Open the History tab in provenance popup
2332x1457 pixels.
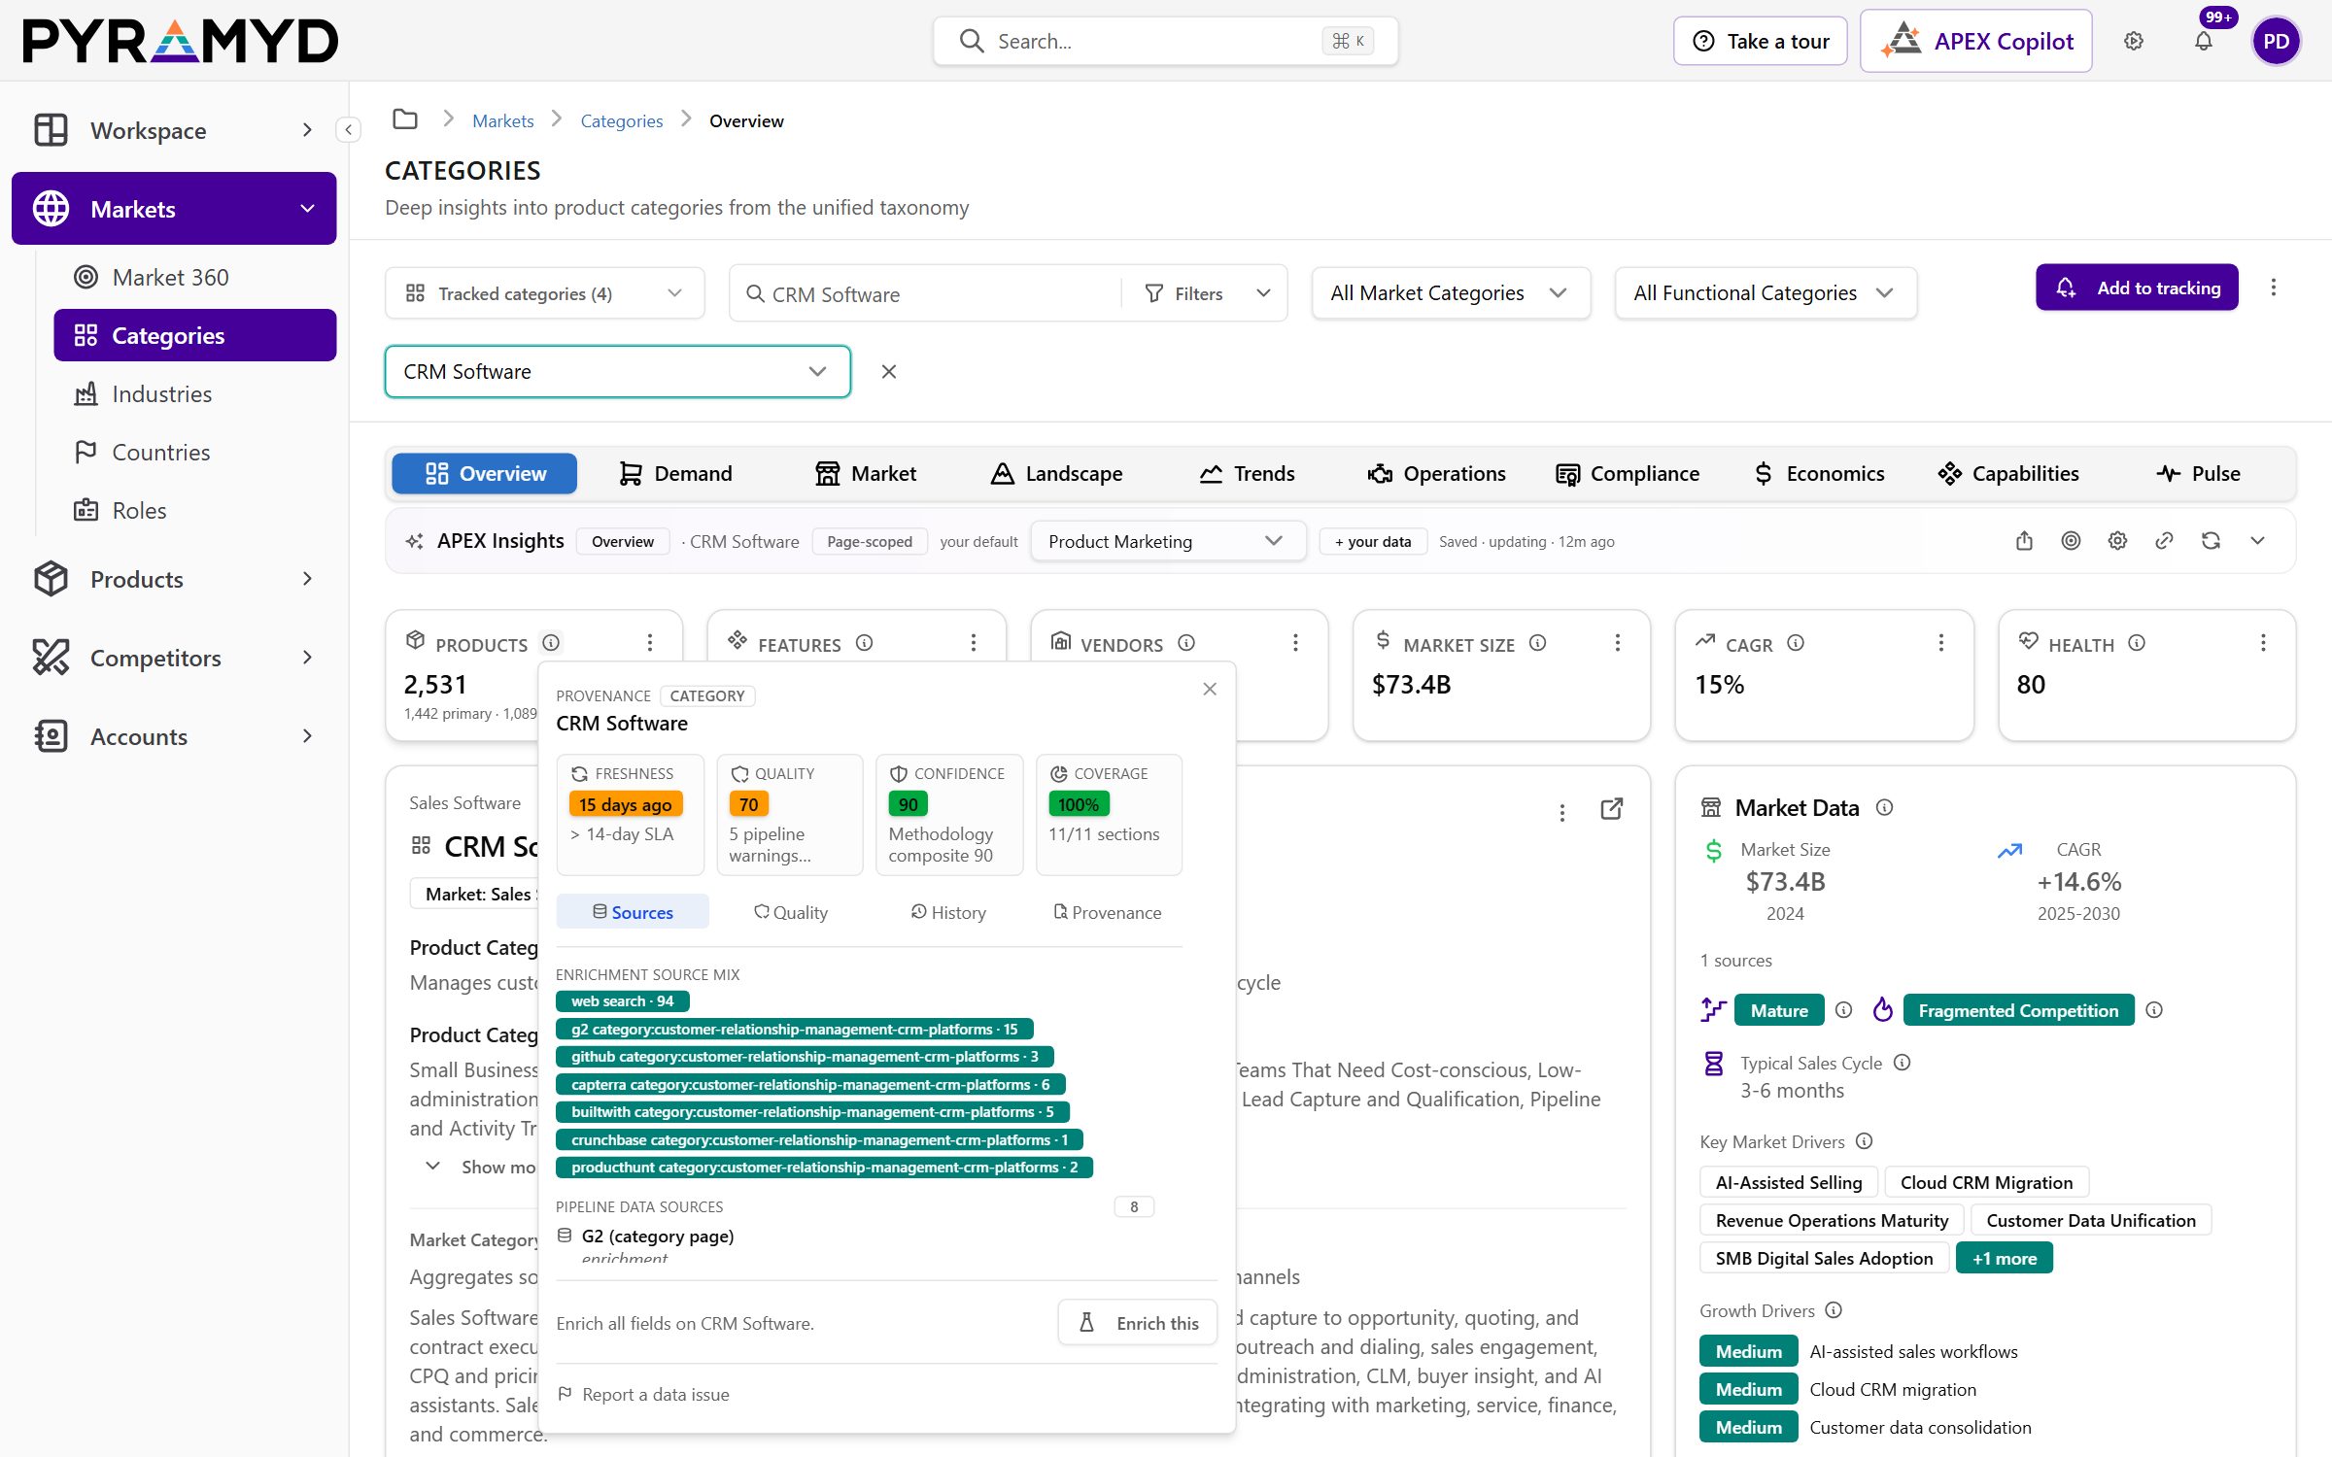click(x=948, y=912)
